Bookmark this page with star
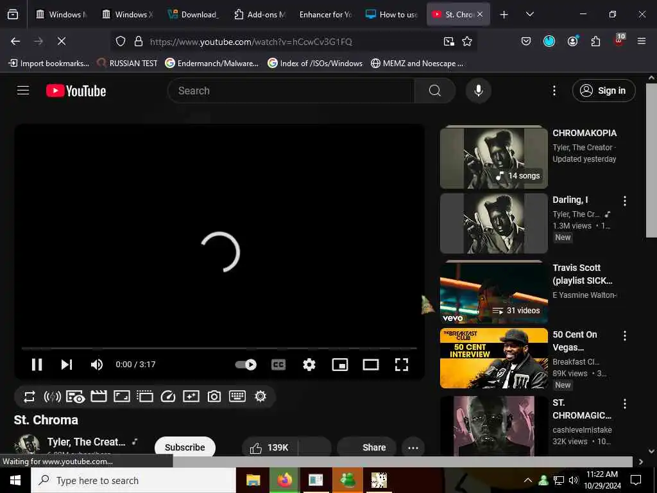 point(467,41)
